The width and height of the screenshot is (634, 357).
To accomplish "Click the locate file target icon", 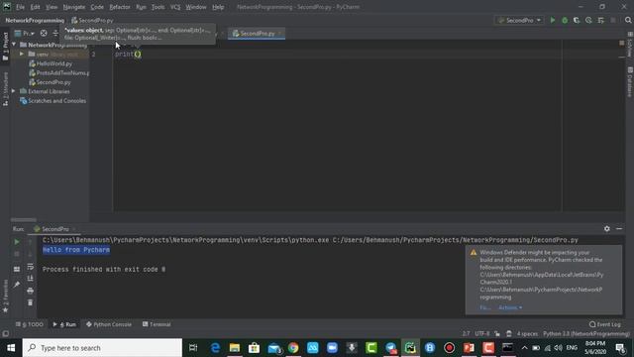I will pos(44,33).
